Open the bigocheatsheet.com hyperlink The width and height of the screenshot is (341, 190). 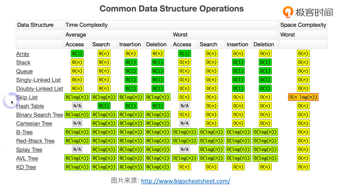pyautogui.click(x=185, y=181)
